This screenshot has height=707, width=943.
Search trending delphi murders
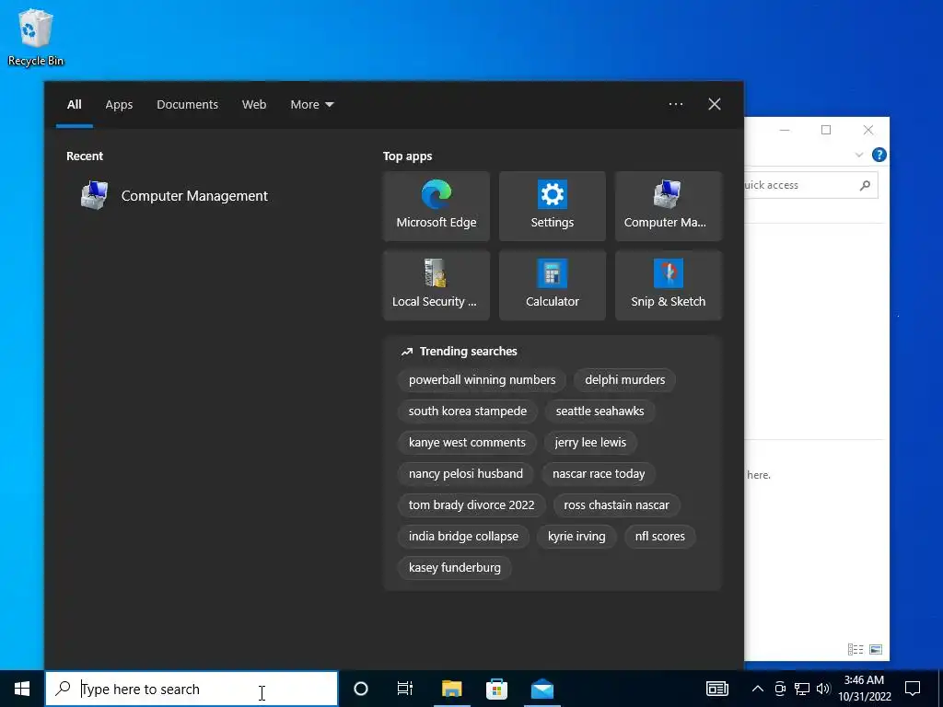[x=625, y=380]
